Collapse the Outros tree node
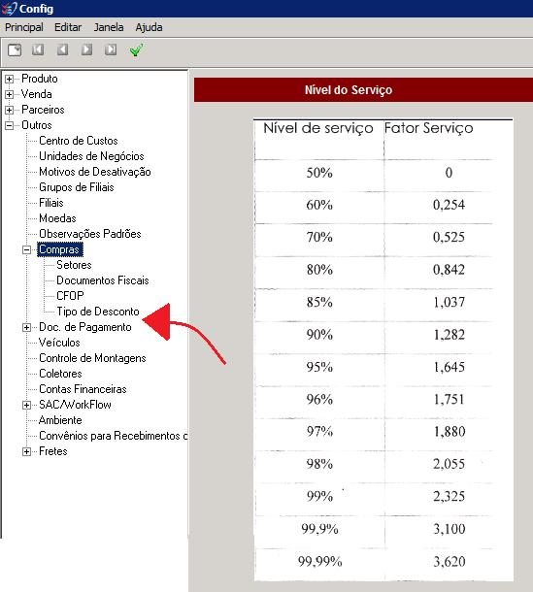Viewport: 533px width, 592px height. [9, 125]
